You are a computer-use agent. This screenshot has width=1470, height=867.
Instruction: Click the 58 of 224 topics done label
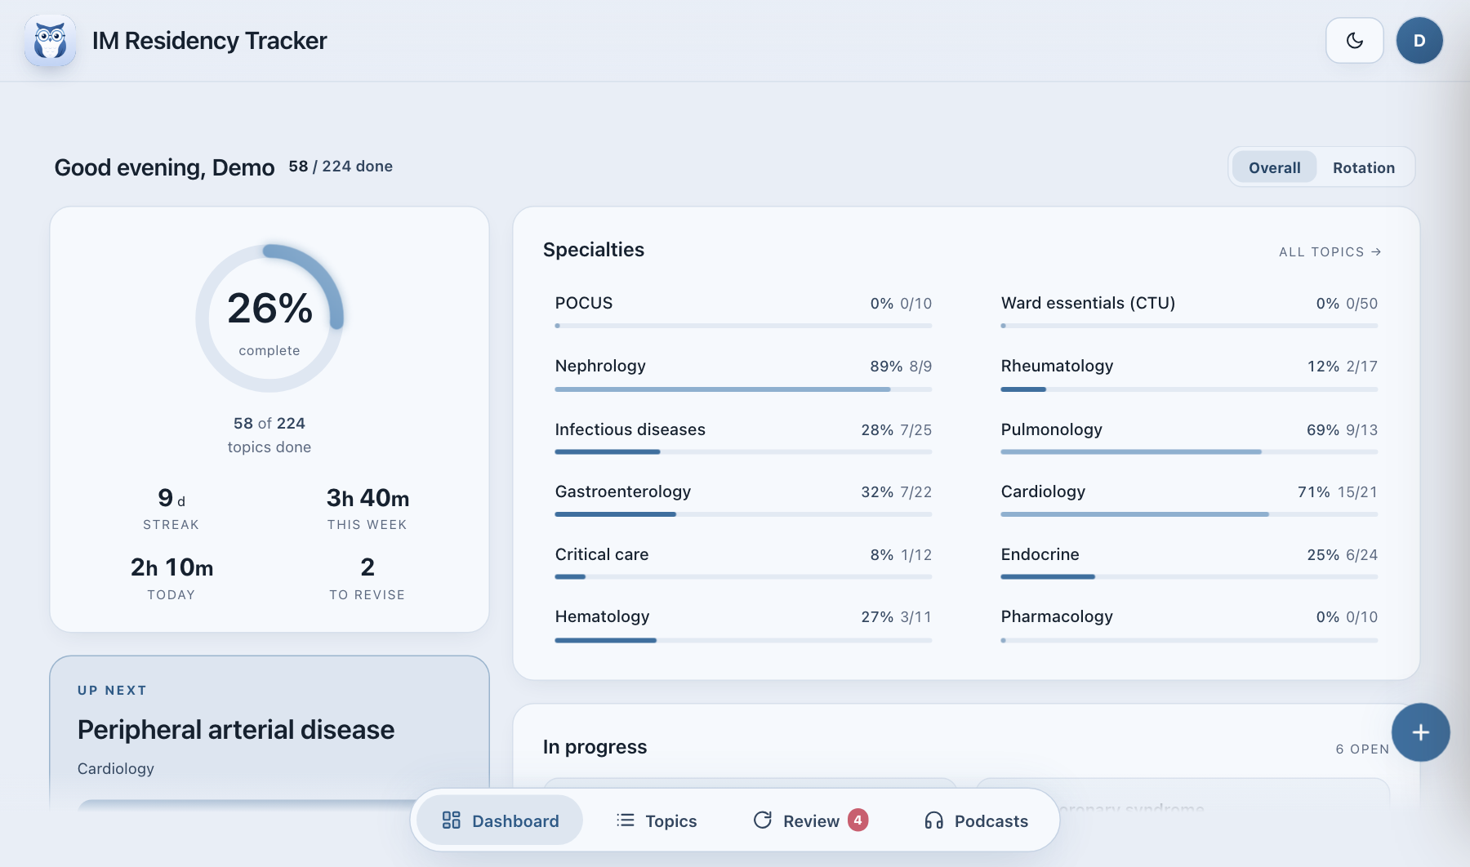coord(269,435)
